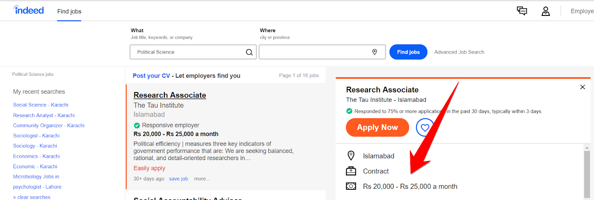Click 'The Tau Institute' on job card
This screenshot has width=594, height=200.
point(159,105)
